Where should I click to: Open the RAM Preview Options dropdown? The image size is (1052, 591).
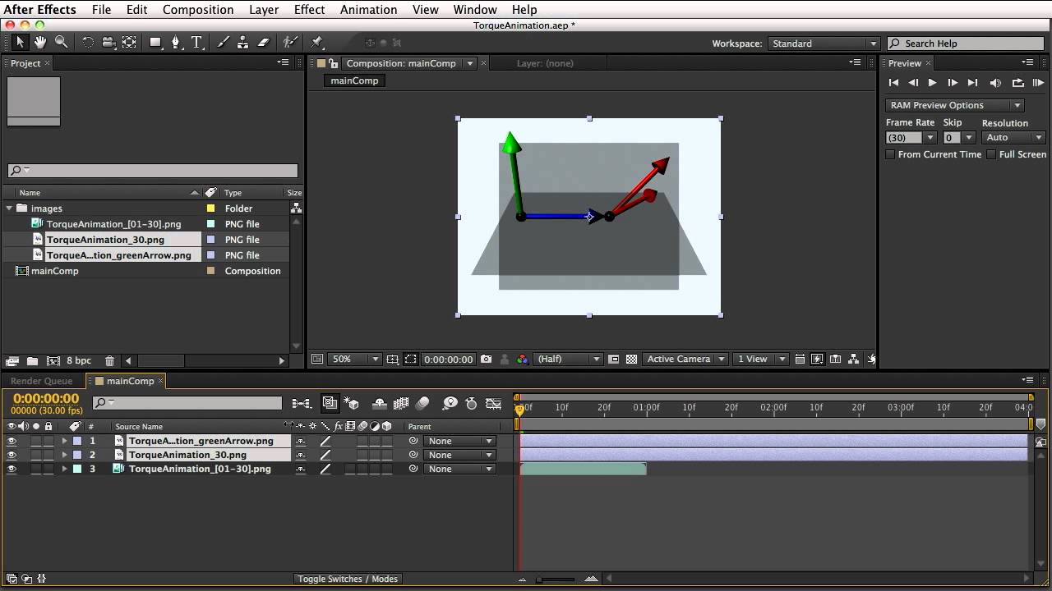(x=955, y=105)
